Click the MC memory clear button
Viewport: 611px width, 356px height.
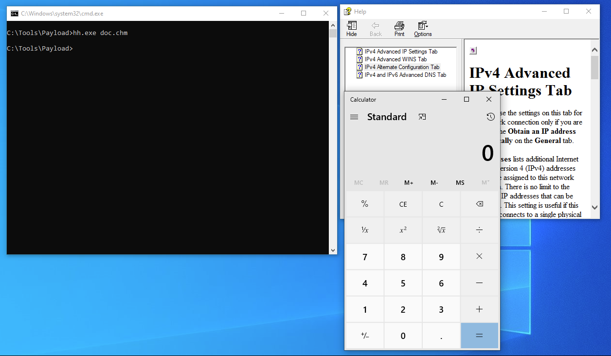[359, 183]
